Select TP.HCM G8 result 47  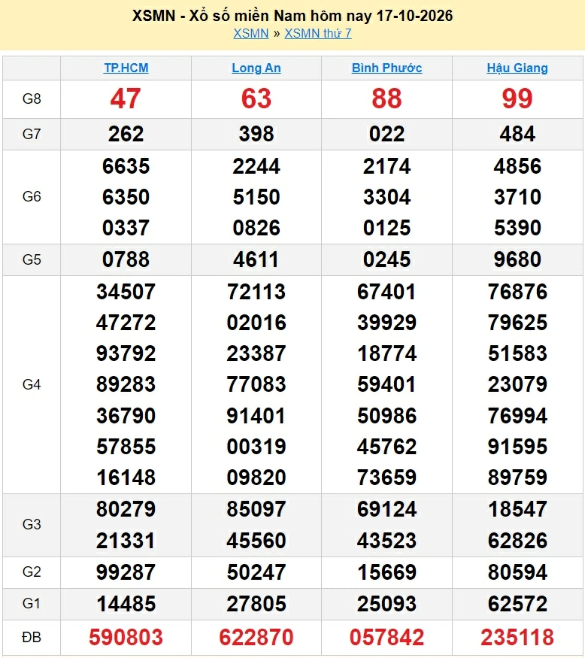point(126,99)
